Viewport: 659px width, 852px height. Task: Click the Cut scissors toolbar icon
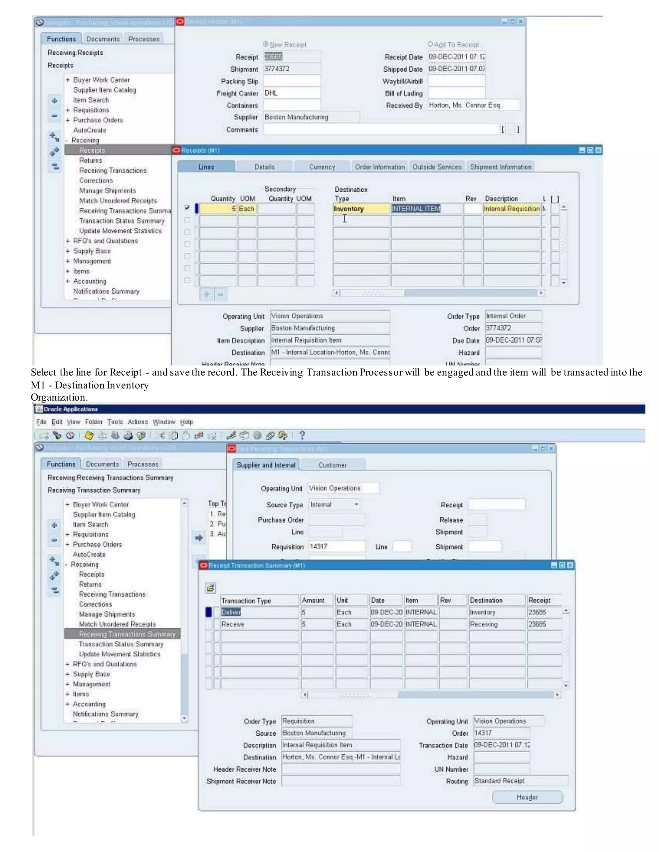(161, 435)
